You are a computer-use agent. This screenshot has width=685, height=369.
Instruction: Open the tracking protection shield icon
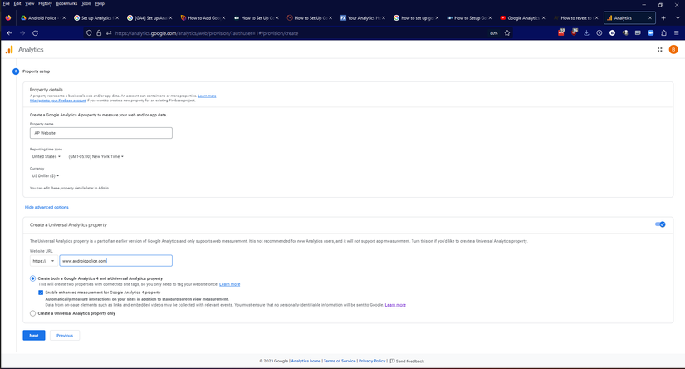coord(89,32)
